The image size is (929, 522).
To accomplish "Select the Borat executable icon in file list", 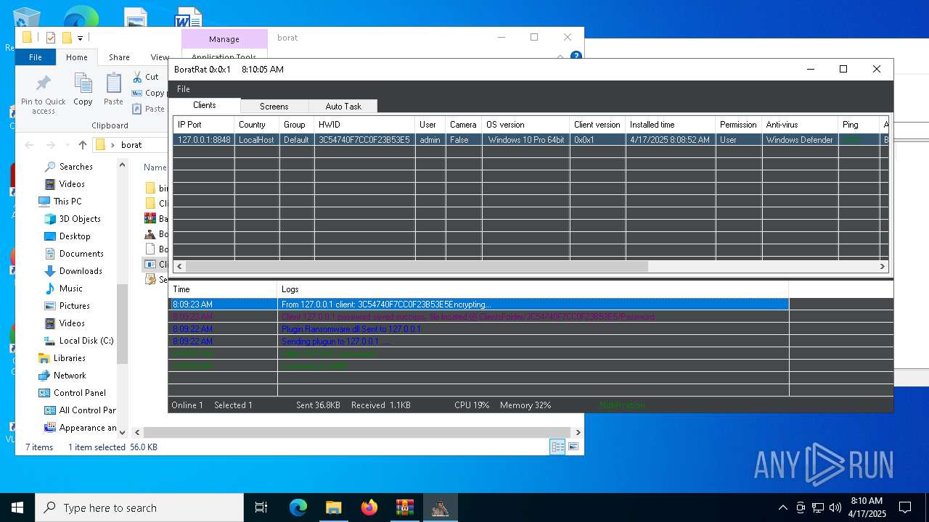I will pyautogui.click(x=150, y=233).
